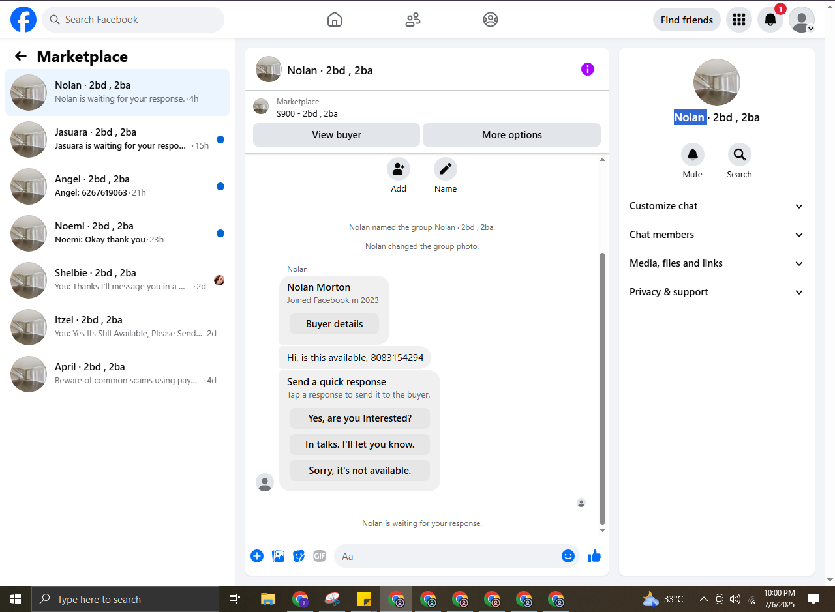Open the Notifications bell icon
This screenshot has height=612, width=835.
click(x=770, y=20)
